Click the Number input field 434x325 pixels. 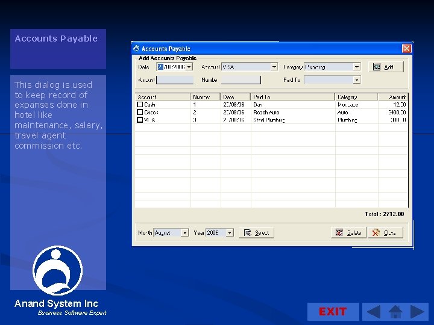(x=241, y=80)
